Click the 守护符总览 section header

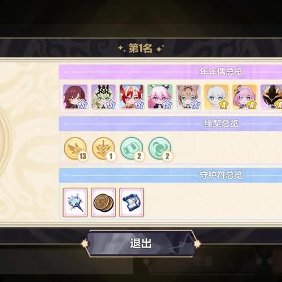pyautogui.click(x=221, y=175)
